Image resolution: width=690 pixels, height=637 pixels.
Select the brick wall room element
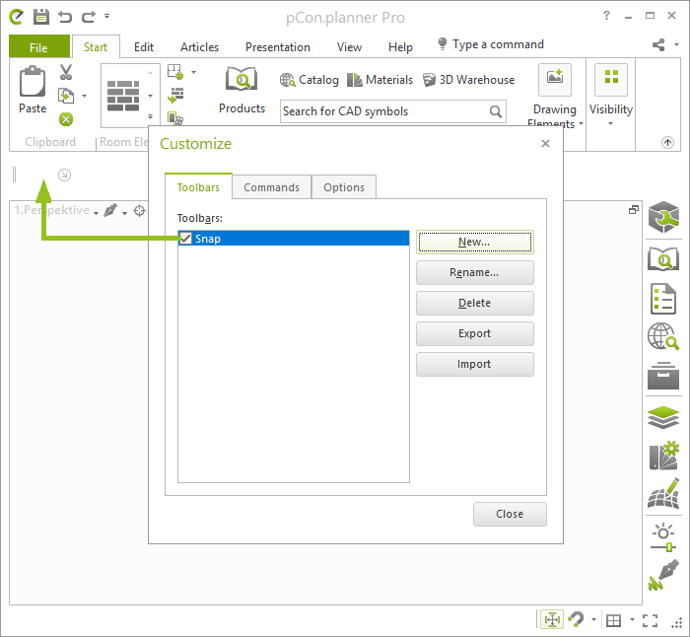123,96
